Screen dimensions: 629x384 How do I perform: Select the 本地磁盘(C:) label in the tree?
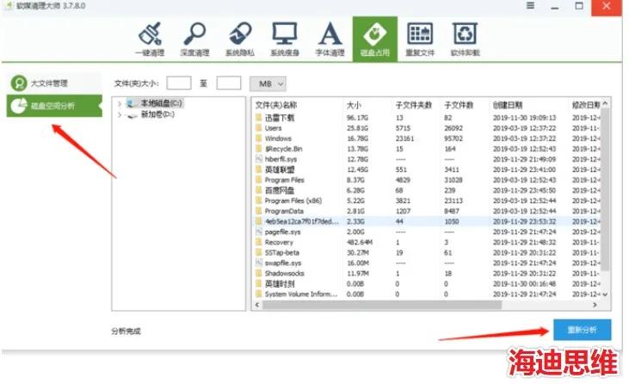click(x=161, y=103)
